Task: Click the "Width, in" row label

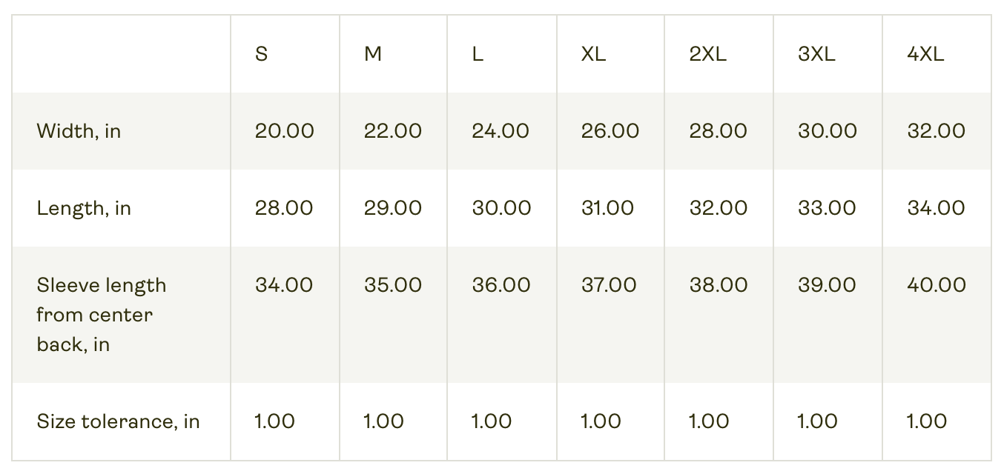Action: pos(79,131)
